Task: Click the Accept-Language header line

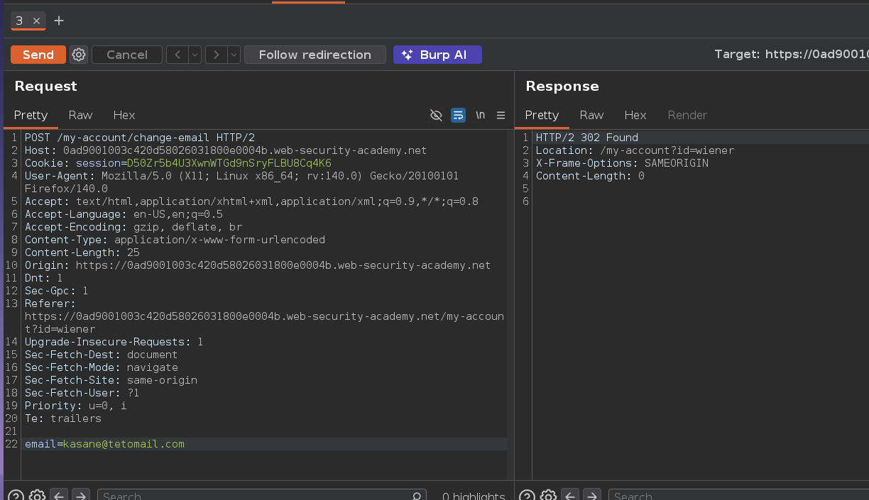Action: click(x=124, y=214)
